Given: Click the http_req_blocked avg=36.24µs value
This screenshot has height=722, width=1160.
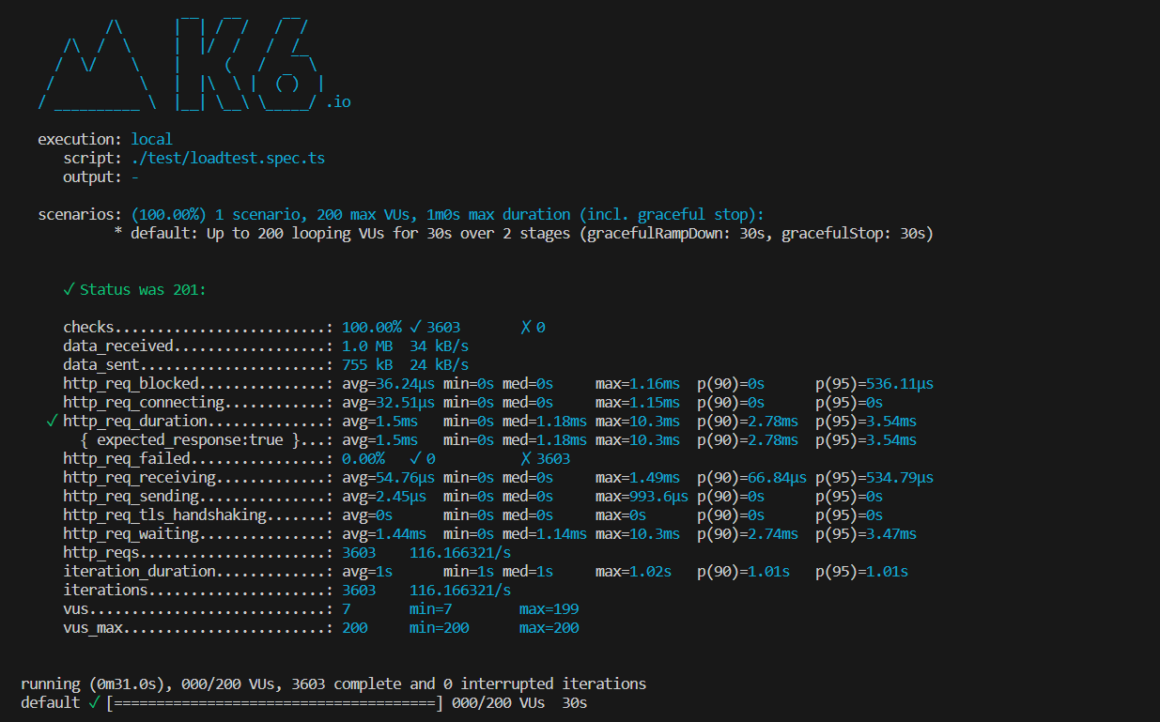Looking at the screenshot, I should tap(388, 383).
